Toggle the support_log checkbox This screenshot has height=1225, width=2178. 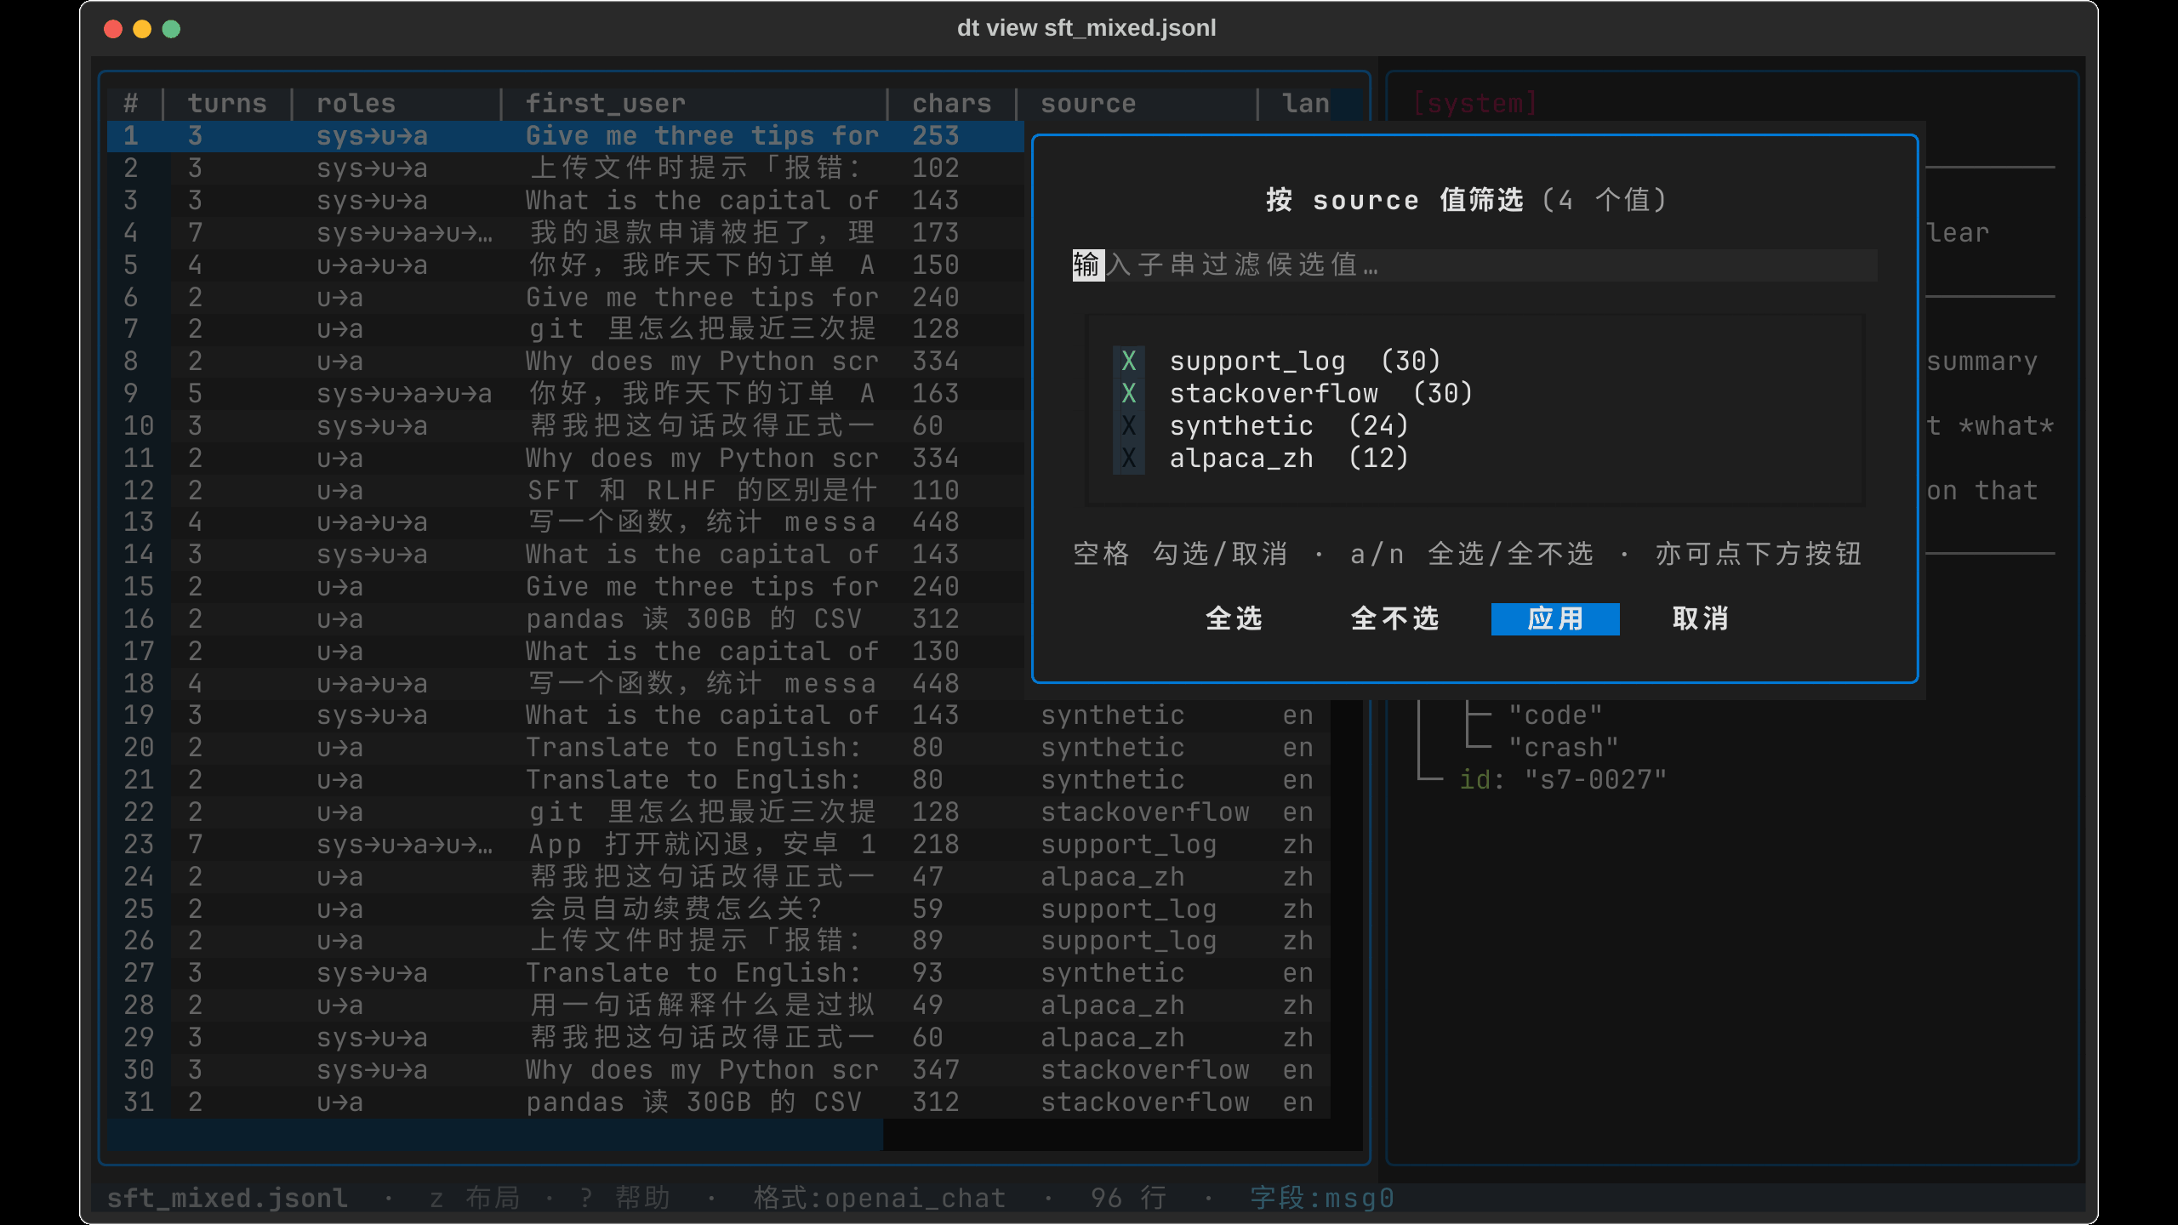pos(1128,361)
